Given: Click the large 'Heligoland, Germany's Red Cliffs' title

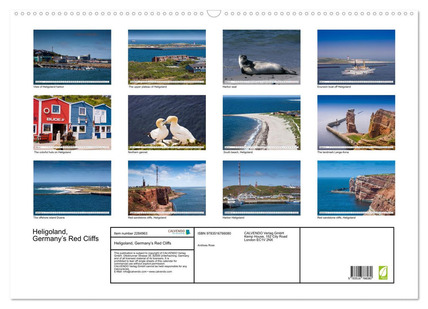Looking at the screenshot, I should coord(66,235).
